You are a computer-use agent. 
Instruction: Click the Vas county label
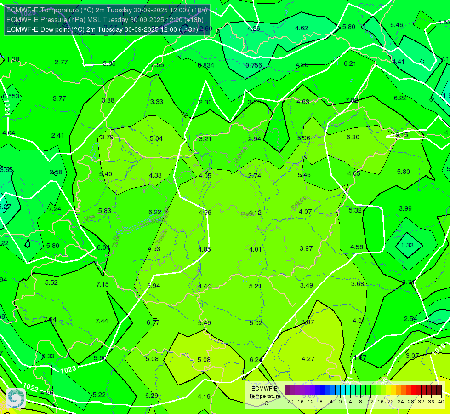(x=90, y=218)
